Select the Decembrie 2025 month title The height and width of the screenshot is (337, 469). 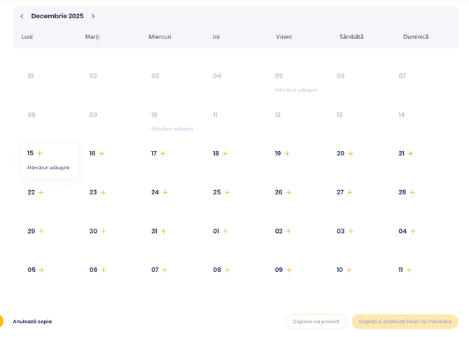pos(57,16)
